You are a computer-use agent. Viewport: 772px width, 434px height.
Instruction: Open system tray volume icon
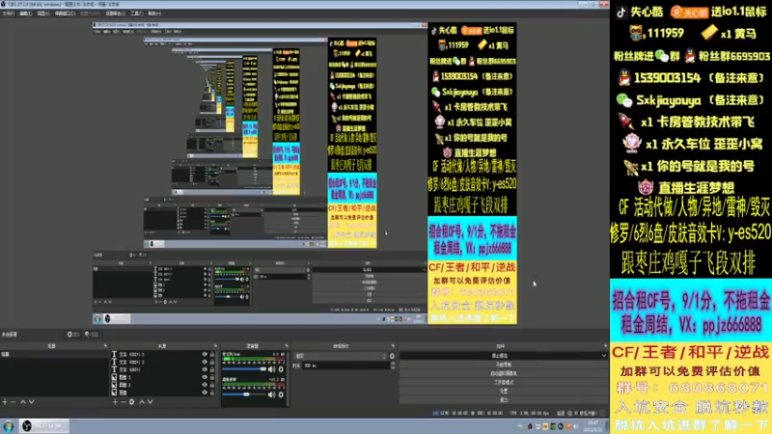coord(576,426)
